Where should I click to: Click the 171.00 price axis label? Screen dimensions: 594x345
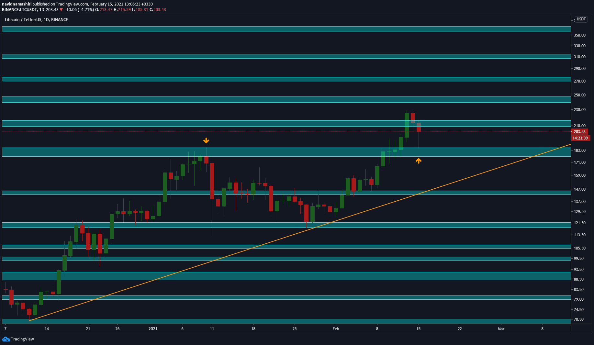coord(579,162)
